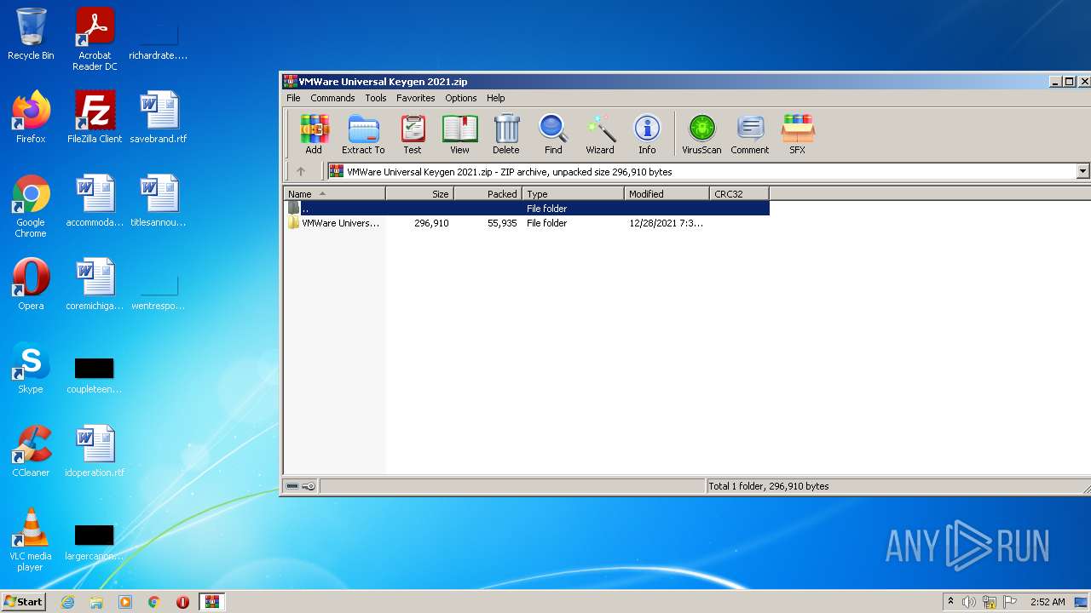Open the Wizard wand icon
Screen dimensions: 1091x613
(600, 135)
